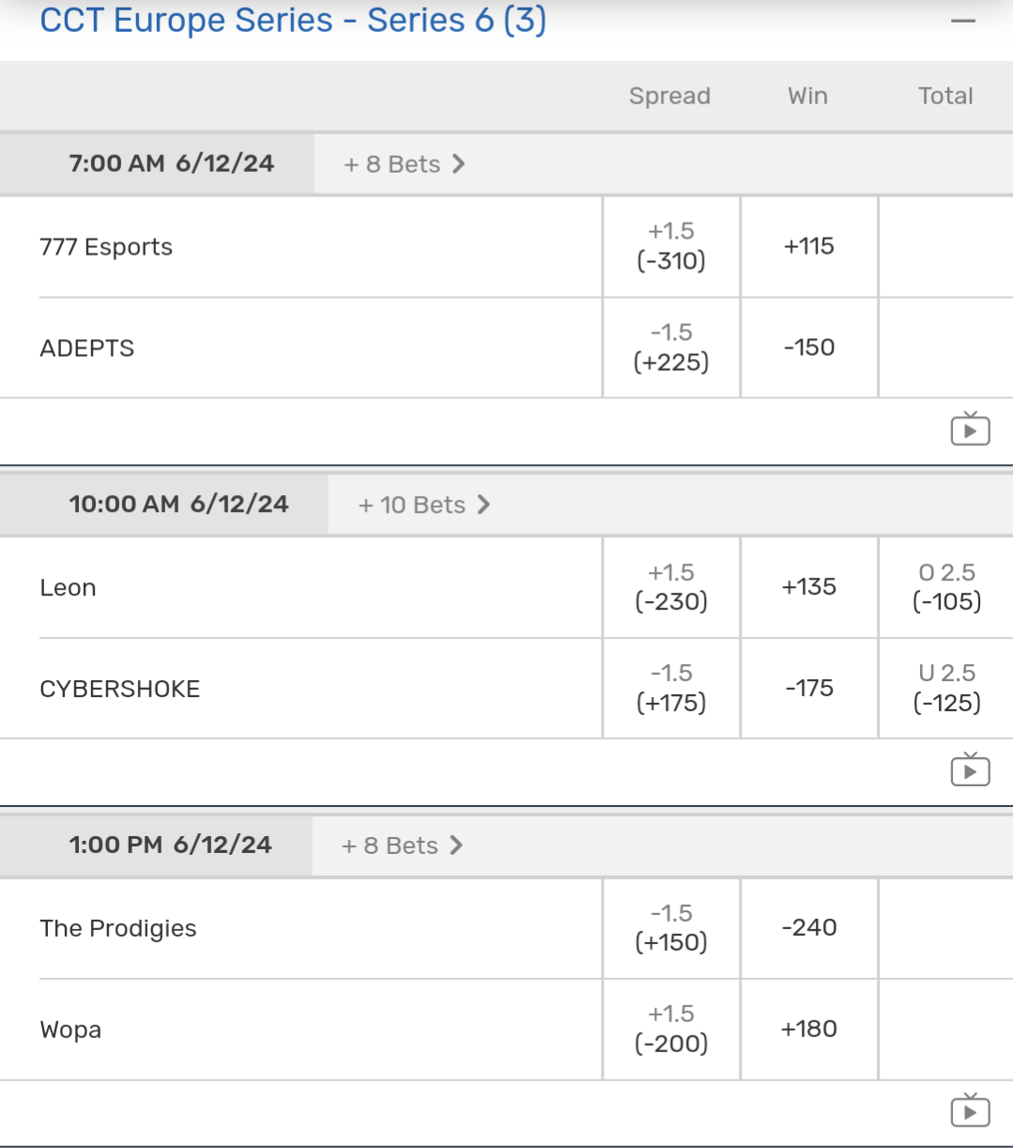The height and width of the screenshot is (1148, 1013).
Task: Select ADEPTS -1.5 spread at +225
Action: click(x=671, y=348)
